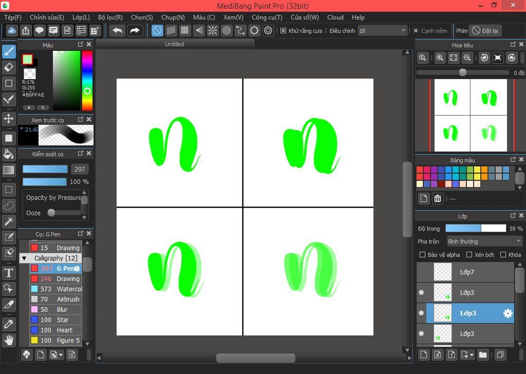The width and height of the screenshot is (526, 374).
Task: Open the Pha trộn blend mode dropdown
Action: tap(484, 241)
